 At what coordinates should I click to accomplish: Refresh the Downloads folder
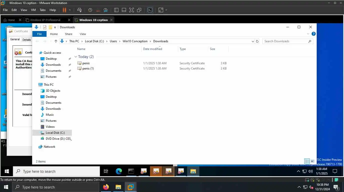pos(257,41)
